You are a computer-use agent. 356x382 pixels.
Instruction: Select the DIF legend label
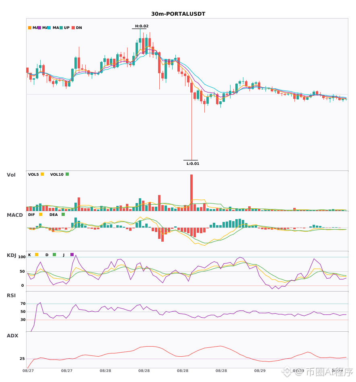tap(31, 215)
